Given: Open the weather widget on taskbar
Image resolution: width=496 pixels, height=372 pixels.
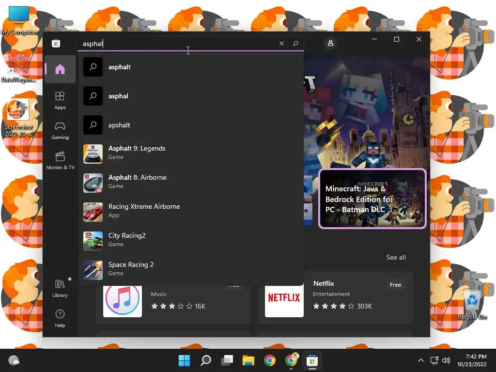Looking at the screenshot, I should click(x=14, y=360).
